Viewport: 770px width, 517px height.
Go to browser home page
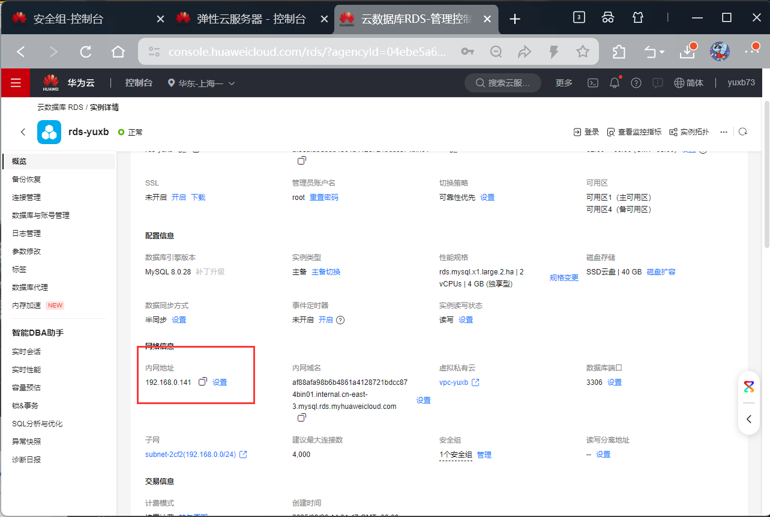pos(118,52)
